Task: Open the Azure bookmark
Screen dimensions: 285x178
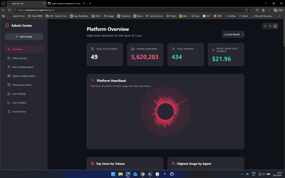Action: (195, 16)
